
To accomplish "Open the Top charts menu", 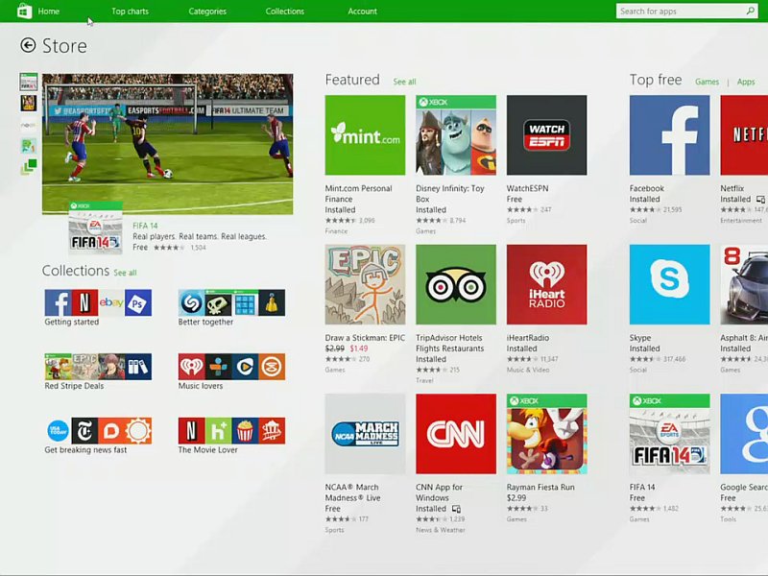I will tap(130, 12).
